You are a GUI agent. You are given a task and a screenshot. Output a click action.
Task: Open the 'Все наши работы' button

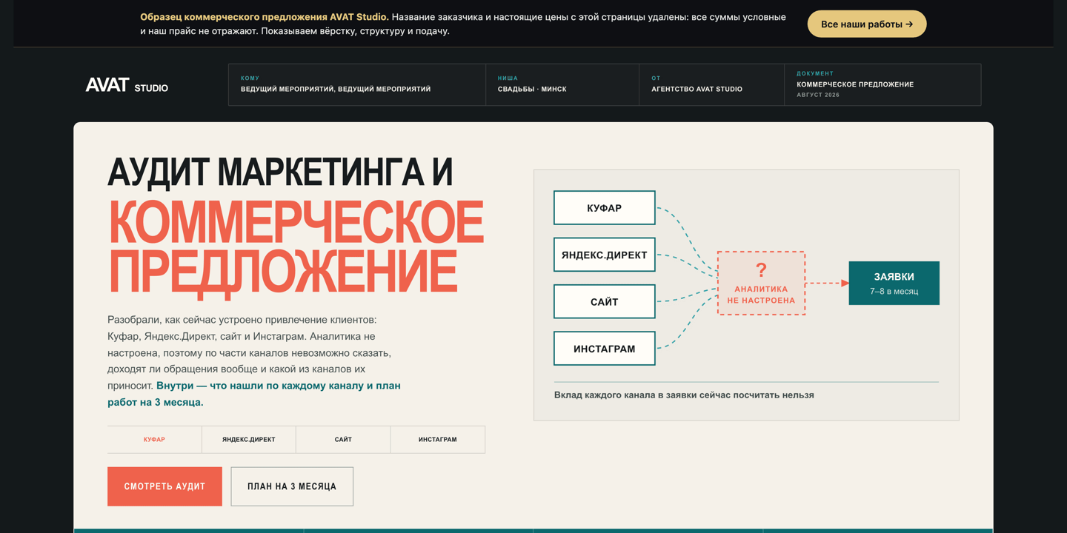866,24
